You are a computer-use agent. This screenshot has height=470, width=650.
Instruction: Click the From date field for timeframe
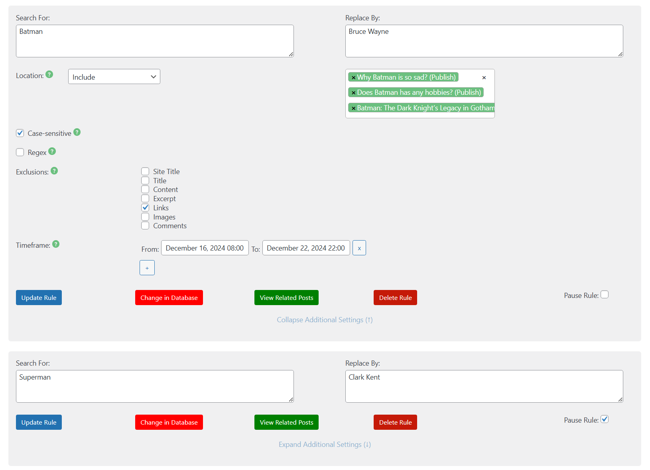coord(205,248)
